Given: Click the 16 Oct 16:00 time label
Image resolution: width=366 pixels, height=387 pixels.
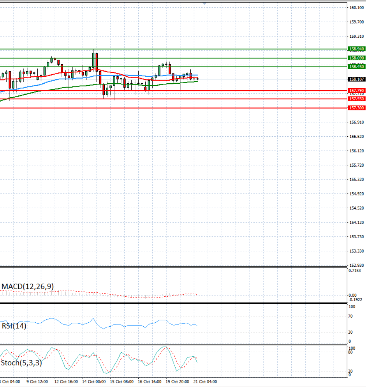Looking at the screenshot, I should click(x=150, y=382).
